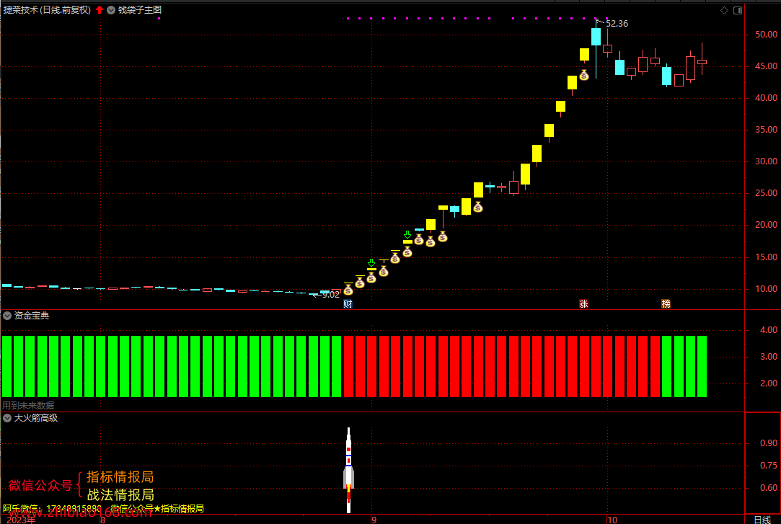Viewport: 781px width, 524px height.
Task: Click the 50.00 price axis label
Action: pyautogui.click(x=766, y=35)
